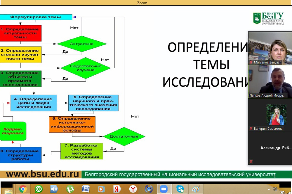Click Александр Ряб... muted microphone icon
Viewport: 292px width, 194px height.
click(251, 161)
